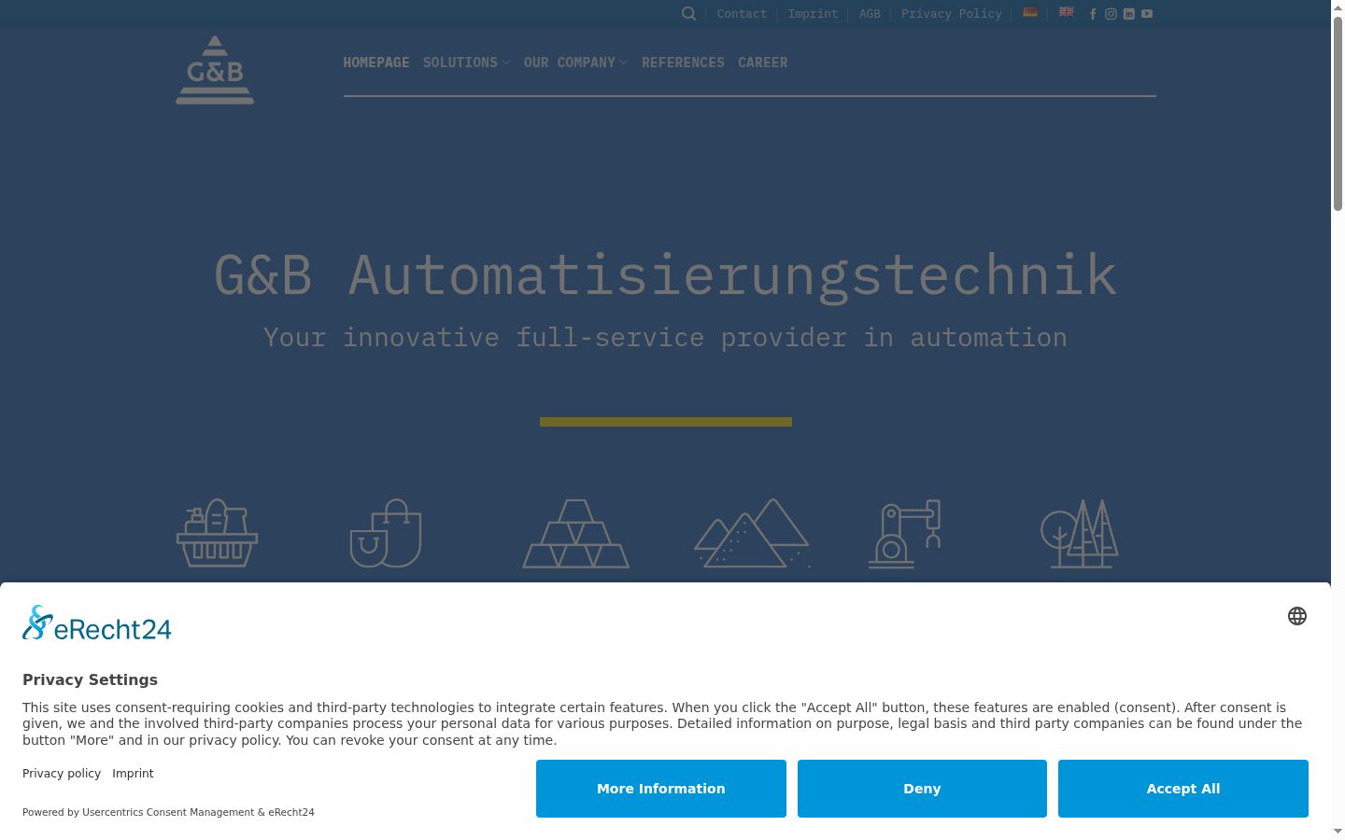Open the YouTube social icon
Image resolution: width=1345 pixels, height=840 pixels.
[1147, 14]
